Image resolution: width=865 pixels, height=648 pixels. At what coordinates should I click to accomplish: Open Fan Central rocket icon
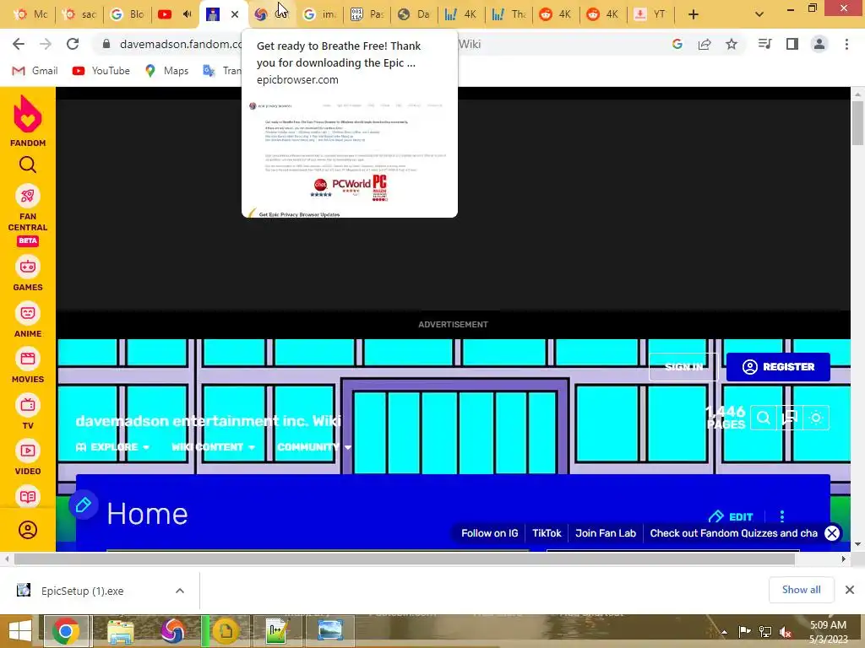click(28, 196)
